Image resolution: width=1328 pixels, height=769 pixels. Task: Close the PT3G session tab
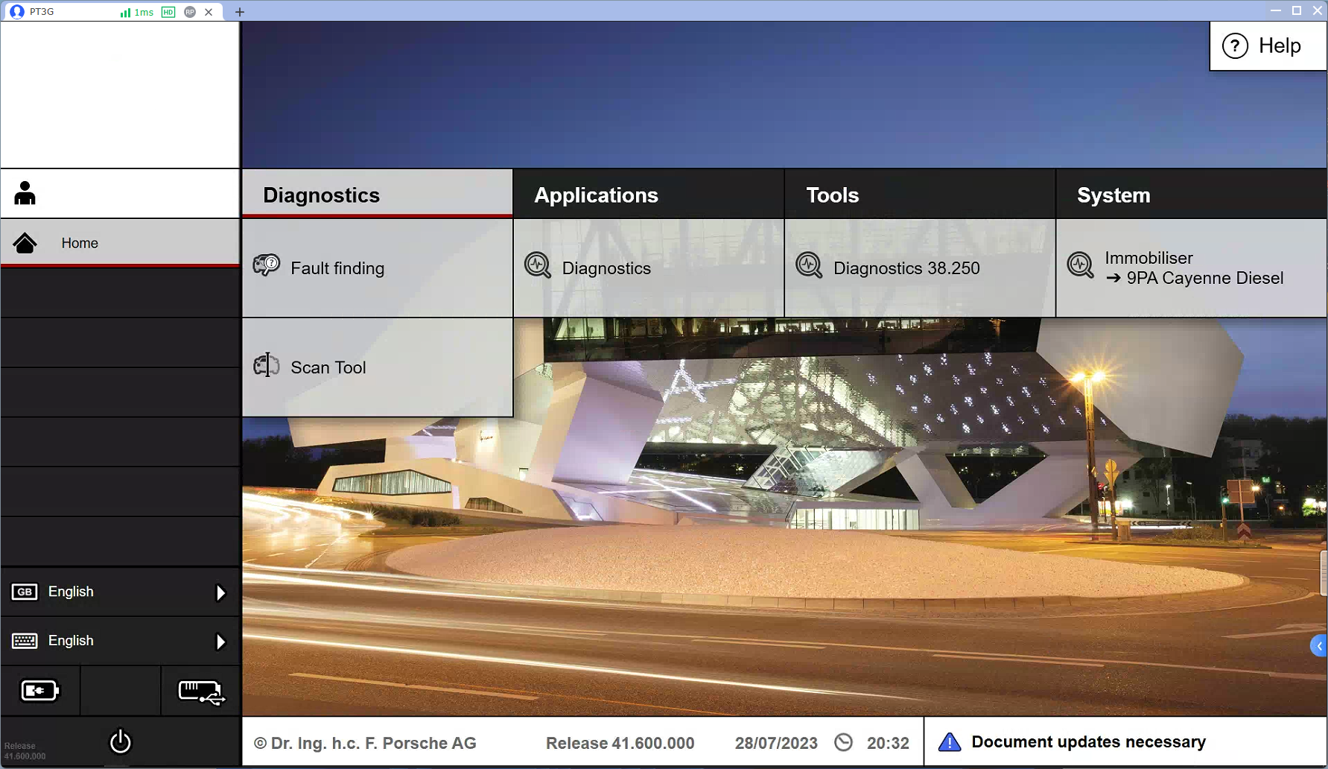click(209, 12)
